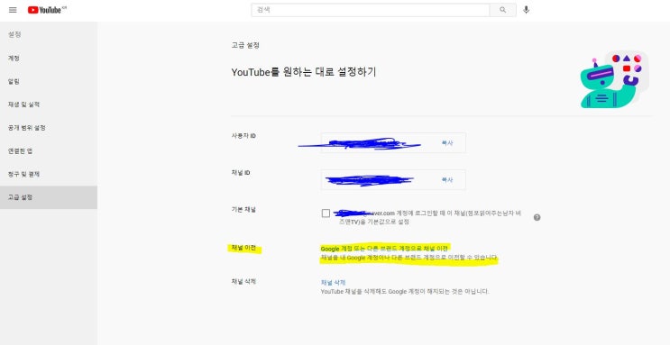Open 계정 settings in sidebar

pos(49,58)
